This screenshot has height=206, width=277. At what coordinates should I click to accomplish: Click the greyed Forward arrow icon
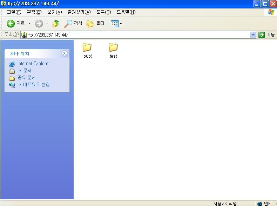39,24
